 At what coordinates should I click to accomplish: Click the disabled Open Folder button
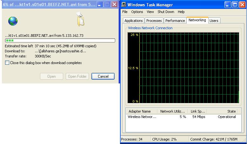point(77,76)
